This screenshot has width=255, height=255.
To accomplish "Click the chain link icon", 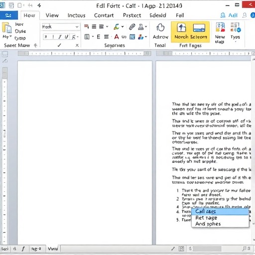I will point(132,27).
